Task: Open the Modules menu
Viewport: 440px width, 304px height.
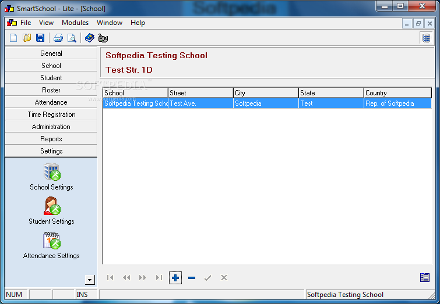Action: click(75, 23)
